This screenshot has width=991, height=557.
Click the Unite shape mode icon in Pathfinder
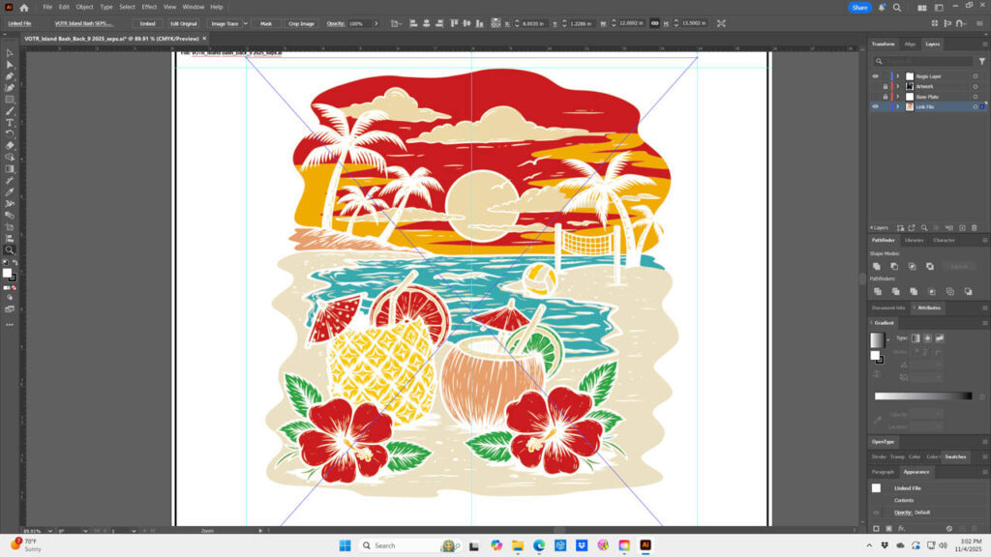tap(877, 266)
